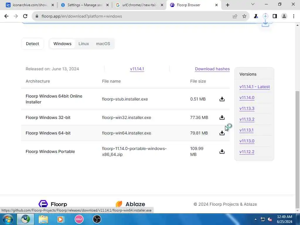Screen dimensions: 300x225
Task: Click the Detect platform button
Action: click(32, 44)
